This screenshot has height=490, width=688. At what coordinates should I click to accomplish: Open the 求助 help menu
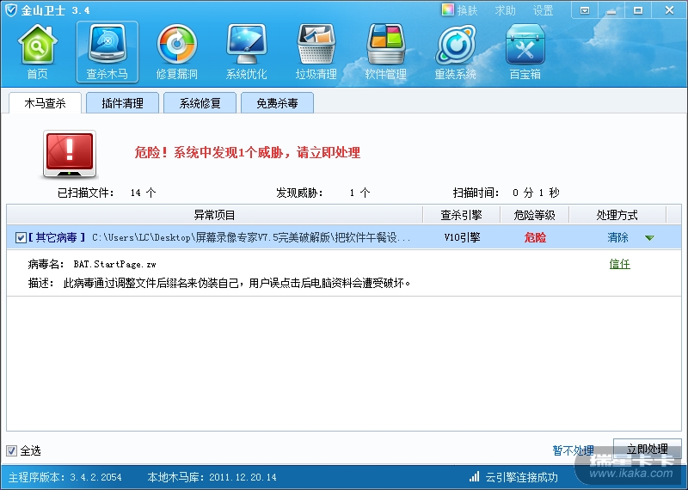point(505,10)
